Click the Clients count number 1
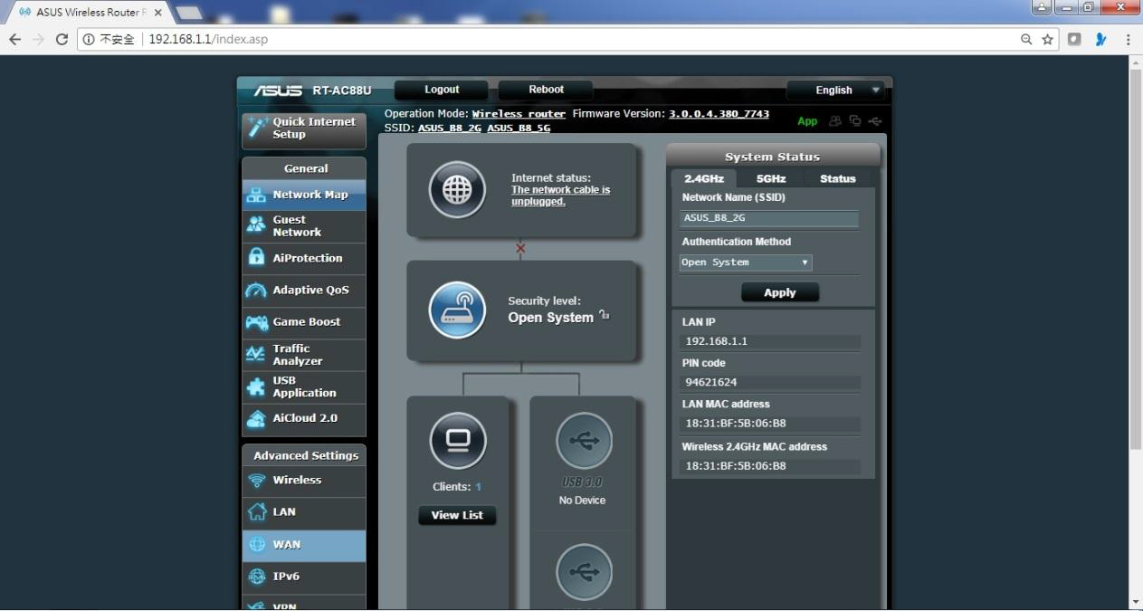Image resolution: width=1143 pixels, height=611 pixels. [x=478, y=487]
